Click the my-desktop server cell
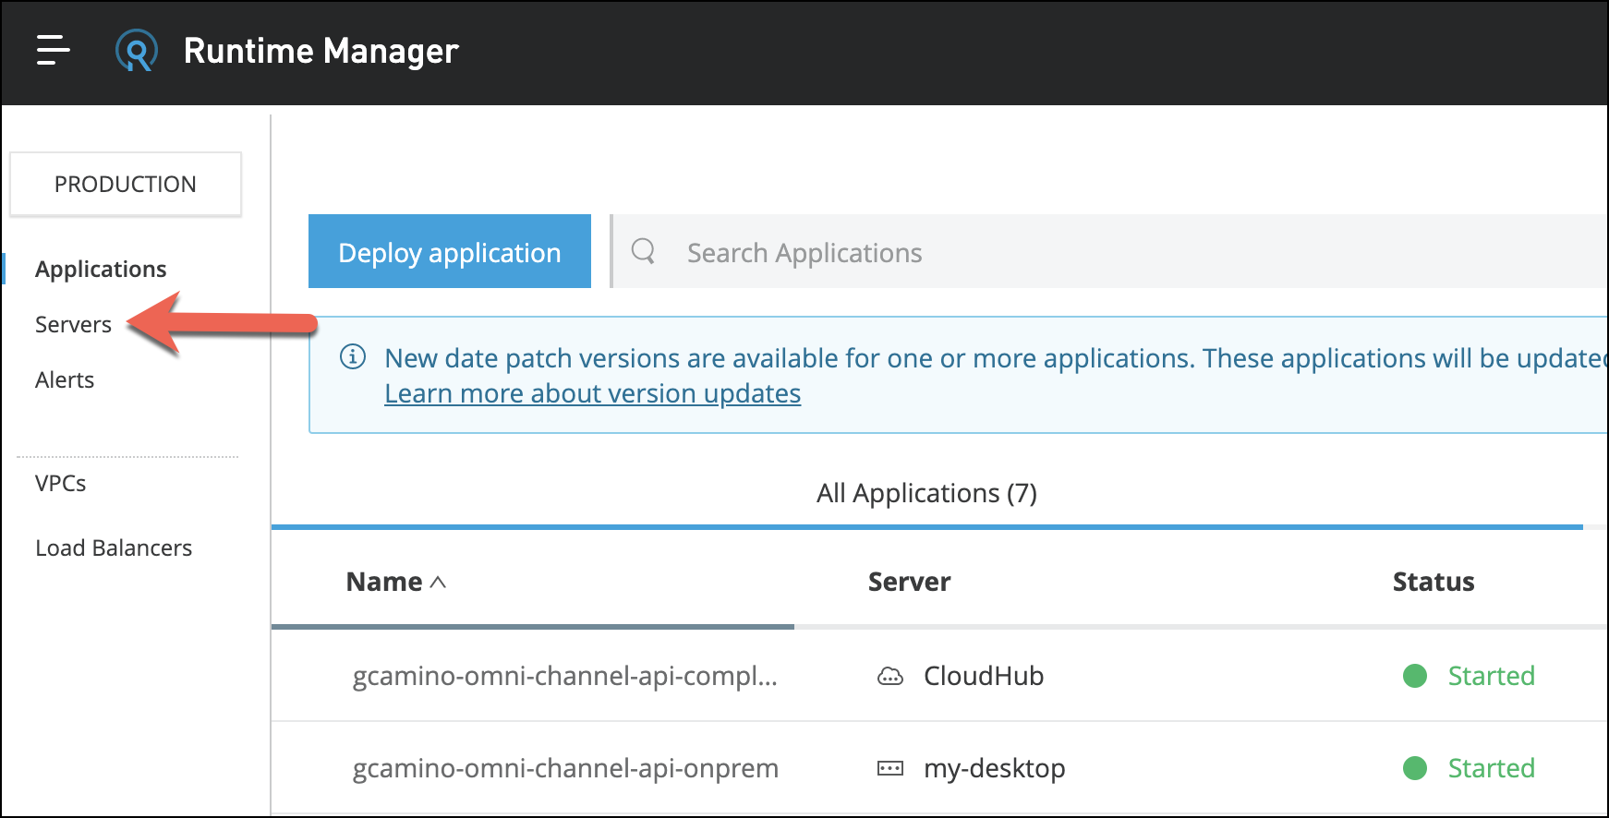The height and width of the screenshot is (818, 1609). tap(995, 768)
